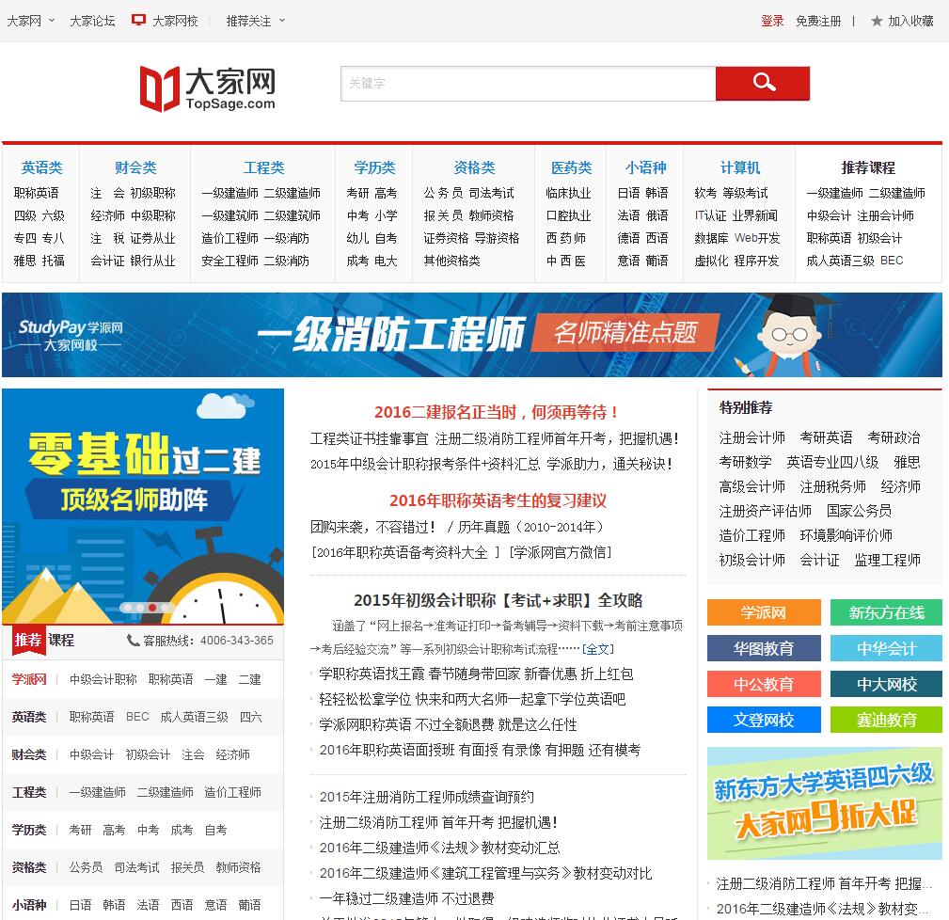Click 职称英语 under 英语类 in top navigation
The height and width of the screenshot is (920, 949).
coord(37,193)
